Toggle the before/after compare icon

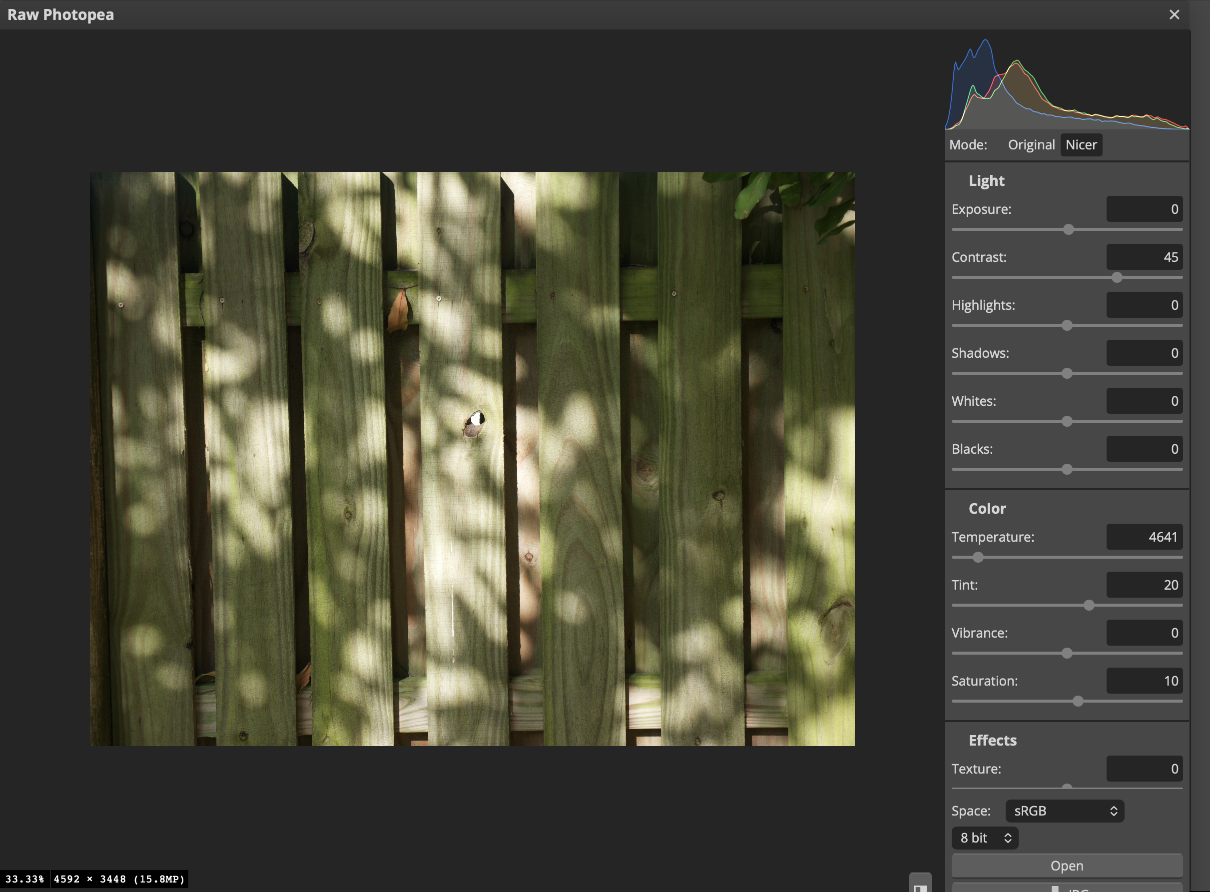pyautogui.click(x=920, y=885)
